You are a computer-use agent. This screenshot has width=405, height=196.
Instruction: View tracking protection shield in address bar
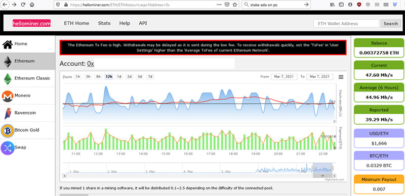coord(58,5)
